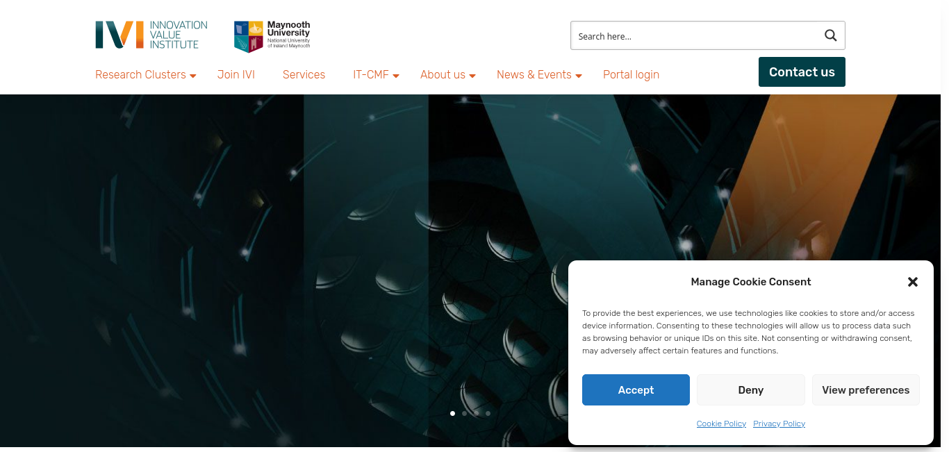Focus the Search here input field
This screenshot has height=452, width=949.
pyautogui.click(x=695, y=36)
